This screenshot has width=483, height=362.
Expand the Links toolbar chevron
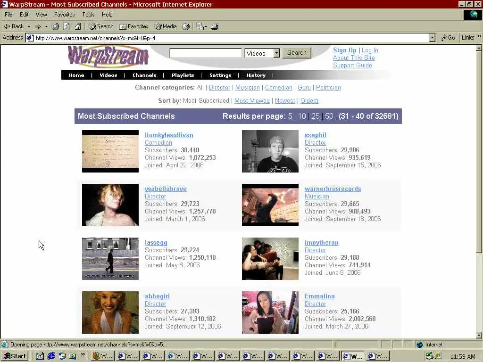(479, 36)
